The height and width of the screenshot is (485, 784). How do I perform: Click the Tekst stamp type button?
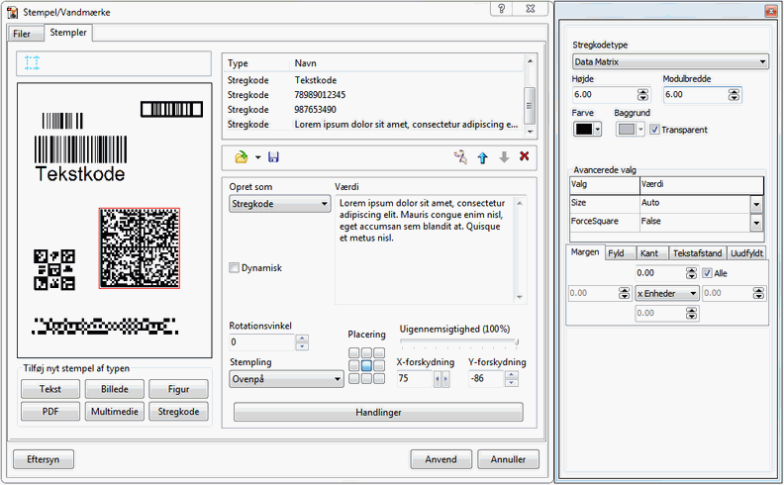click(x=50, y=389)
